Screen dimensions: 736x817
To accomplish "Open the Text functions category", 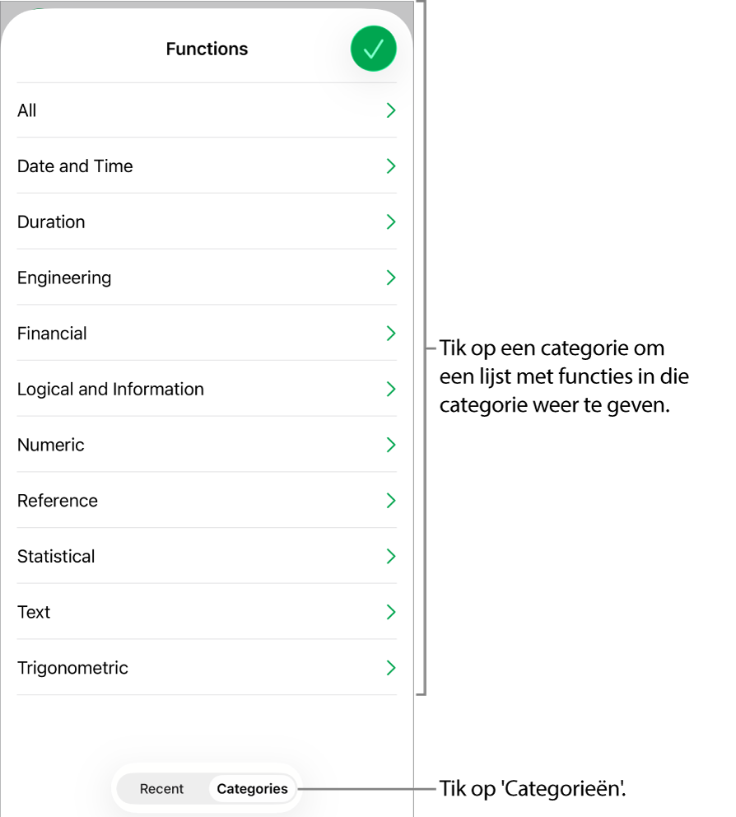I will coord(34,612).
